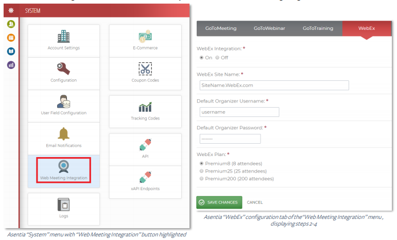Click the Save Changes button
This screenshot has width=397, height=240.
pyautogui.click(x=219, y=202)
